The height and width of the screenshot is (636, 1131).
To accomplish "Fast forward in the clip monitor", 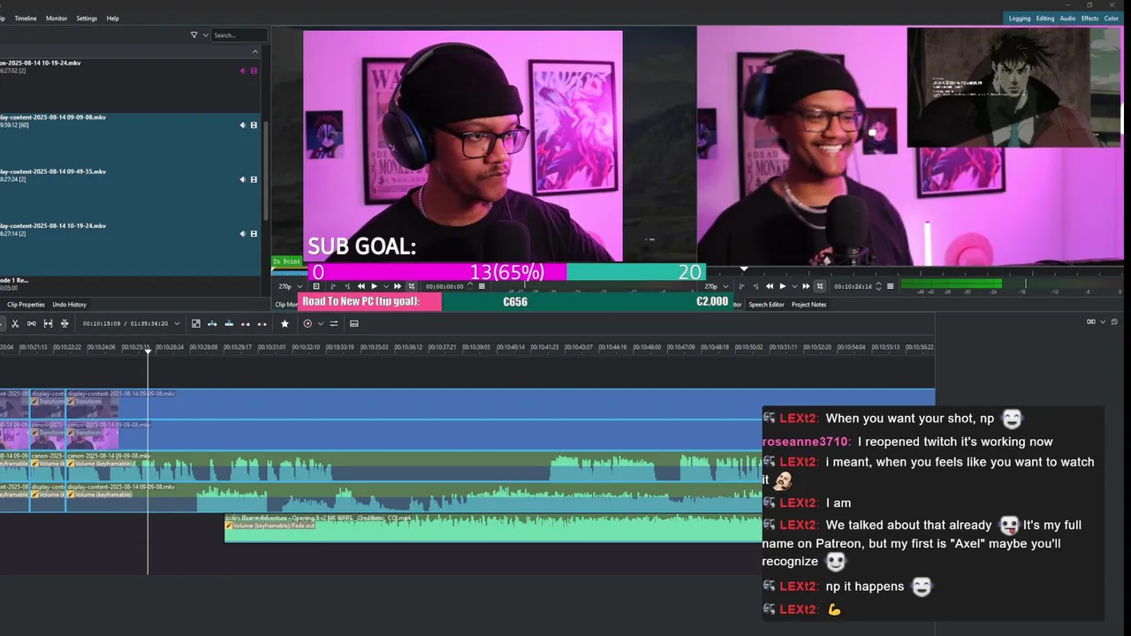I will pyautogui.click(x=398, y=286).
